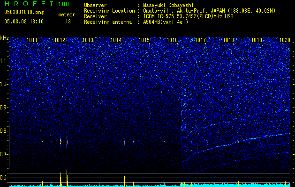The width and height of the screenshot is (295, 187).
Task: Click the Receiving antenna label
Action: 108,22
